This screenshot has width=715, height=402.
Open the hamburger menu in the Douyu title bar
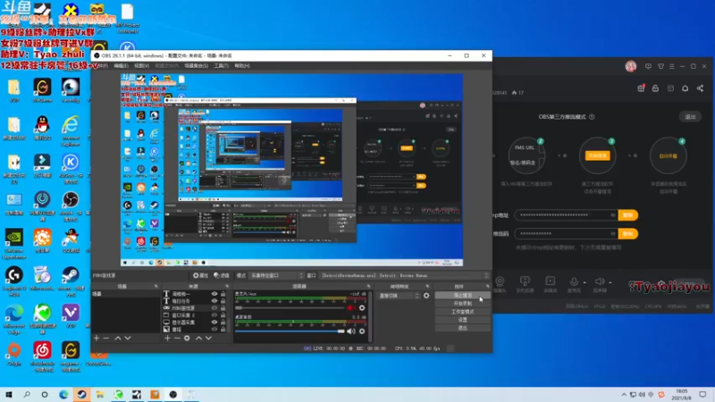point(672,66)
